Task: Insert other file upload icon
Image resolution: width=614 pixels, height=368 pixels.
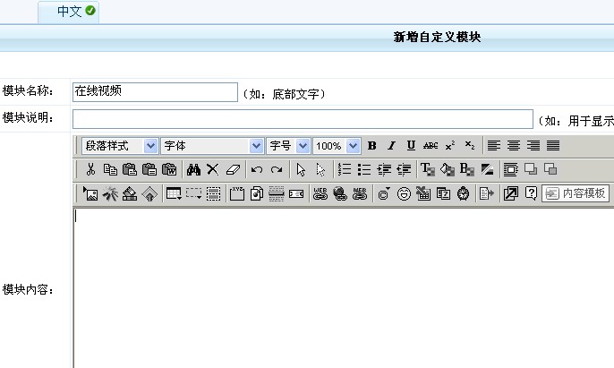Action: click(x=149, y=193)
